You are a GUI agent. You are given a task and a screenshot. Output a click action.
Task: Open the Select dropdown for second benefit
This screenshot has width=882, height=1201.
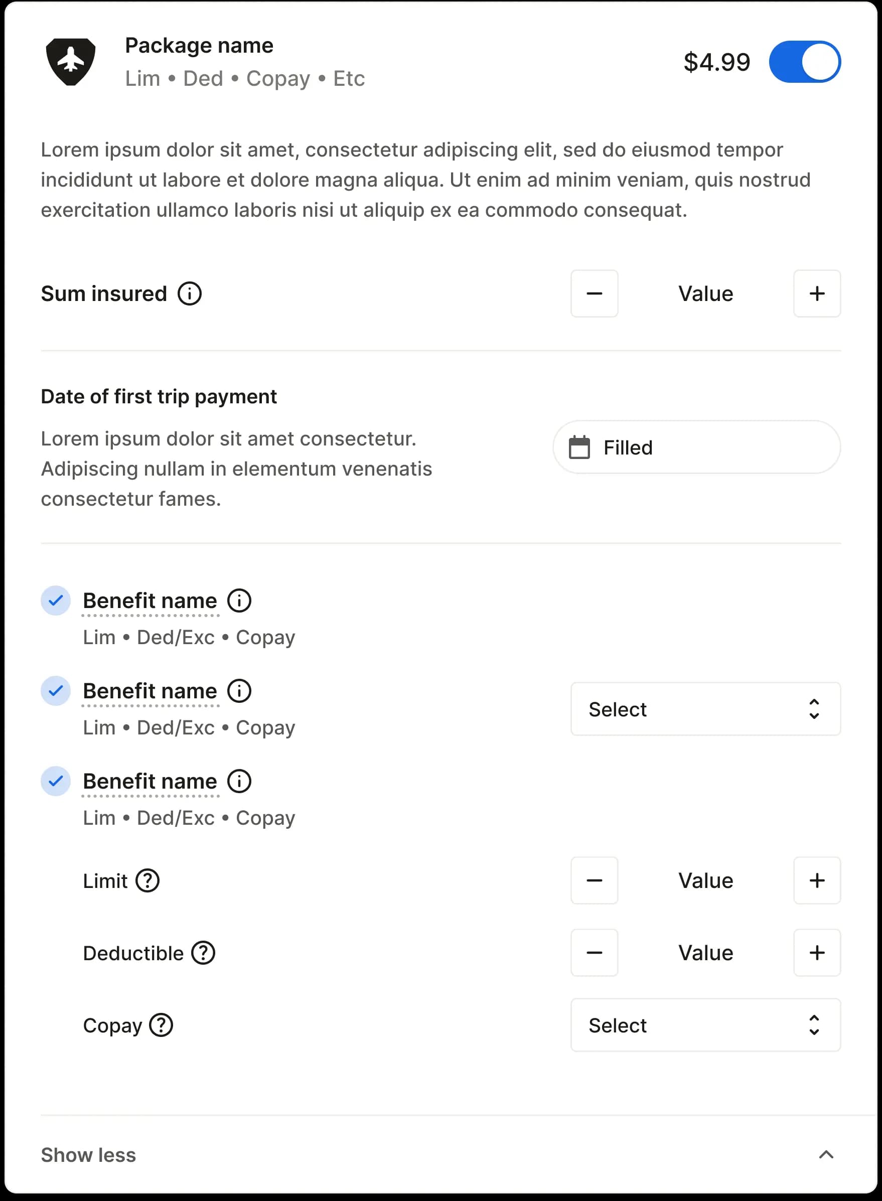click(x=705, y=709)
